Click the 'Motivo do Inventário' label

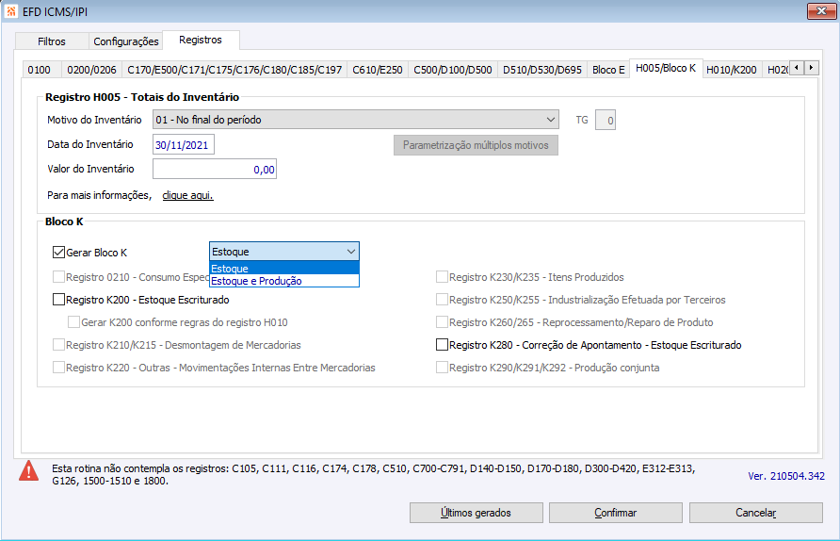click(x=94, y=120)
